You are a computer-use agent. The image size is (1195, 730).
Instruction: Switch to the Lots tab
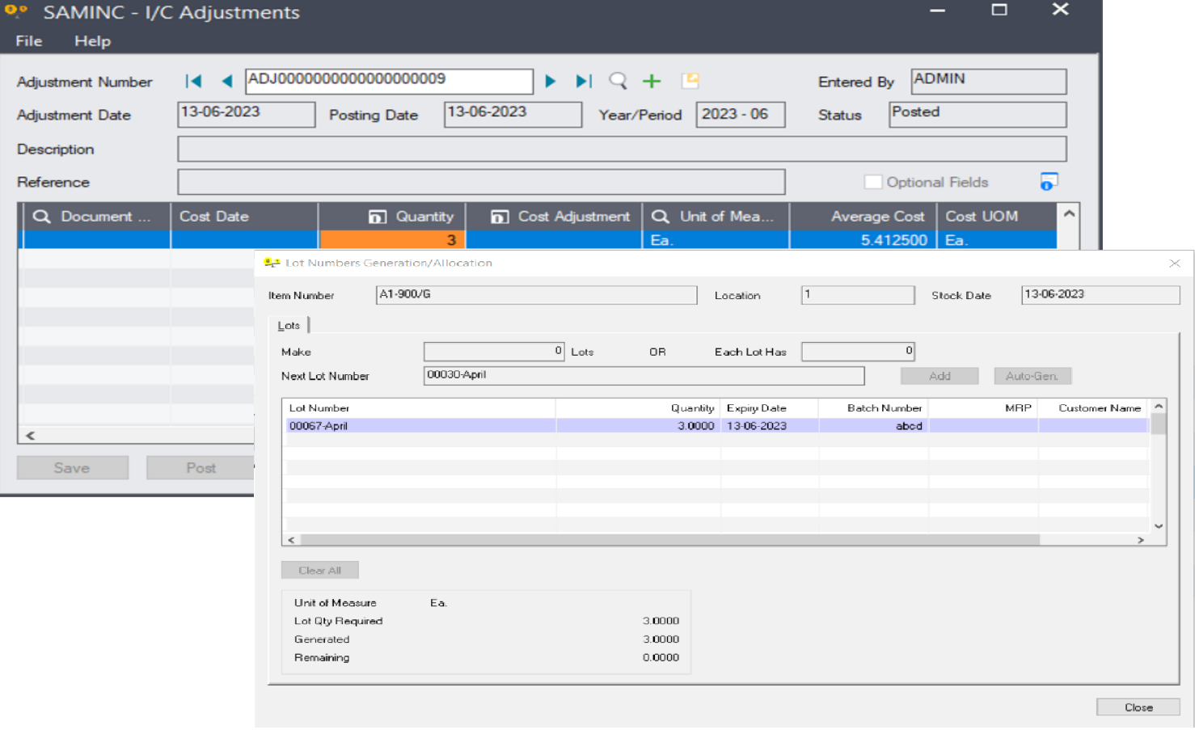coord(289,325)
